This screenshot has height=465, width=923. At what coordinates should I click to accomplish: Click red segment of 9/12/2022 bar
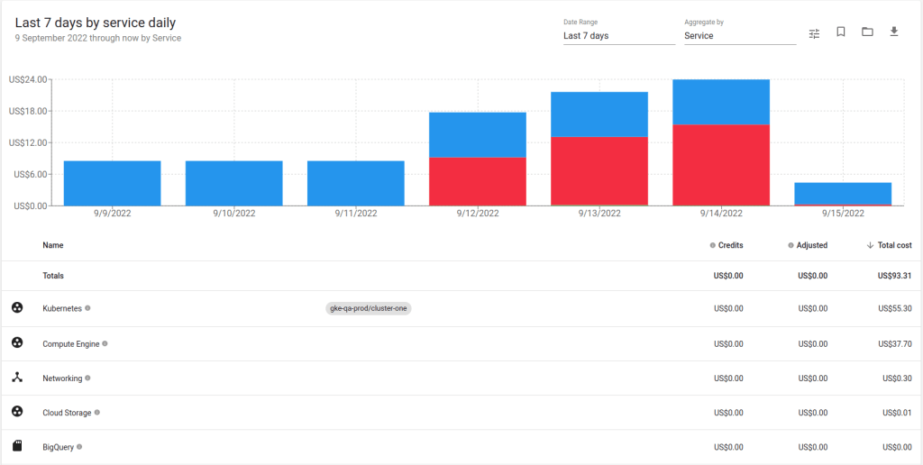click(x=478, y=181)
